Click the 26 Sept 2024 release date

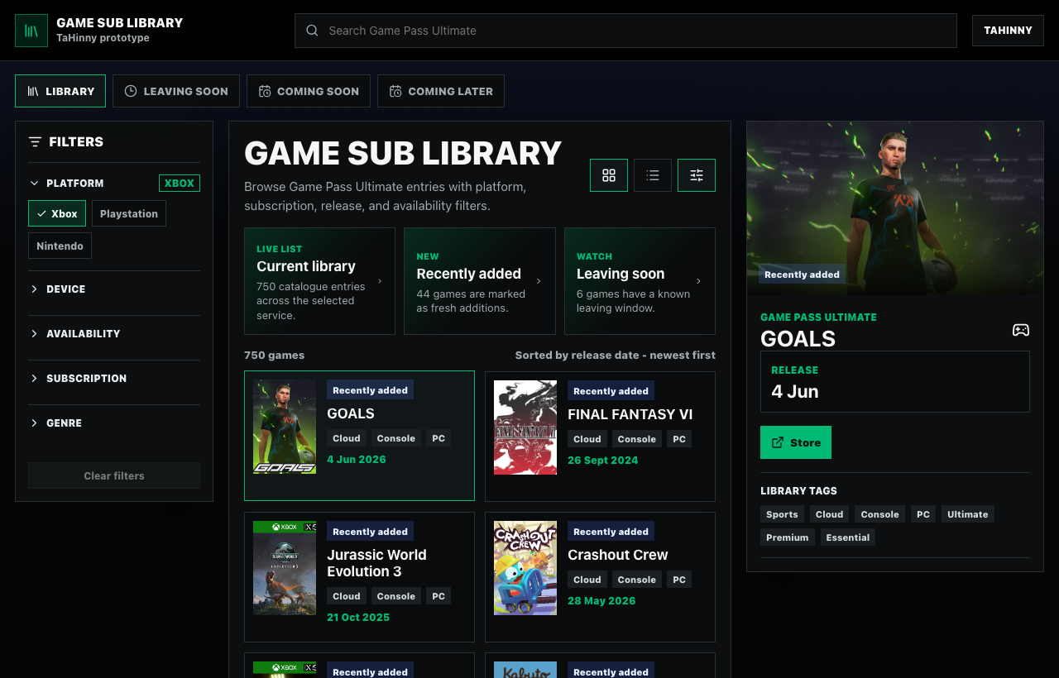click(603, 461)
